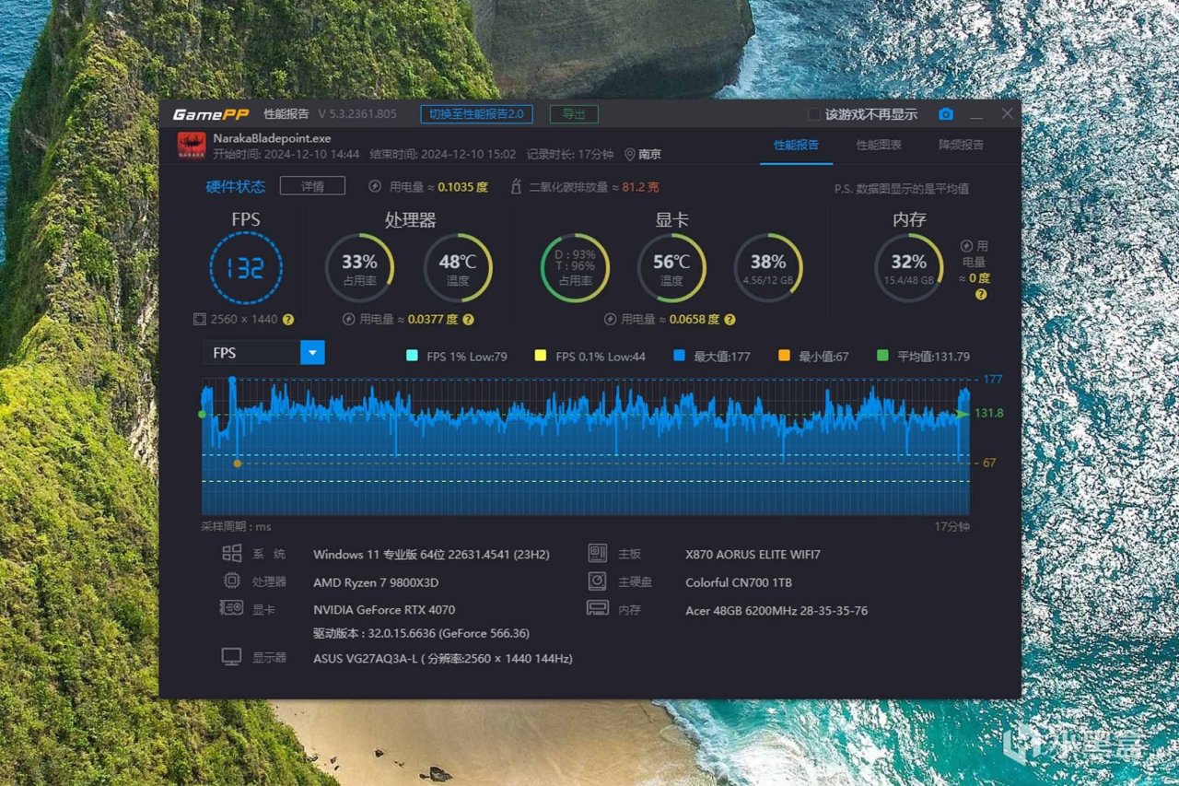Click NVIDIA GeForce RTX 4070 text
Image resolution: width=1179 pixels, height=786 pixels.
pyautogui.click(x=384, y=609)
